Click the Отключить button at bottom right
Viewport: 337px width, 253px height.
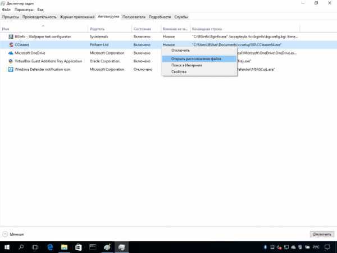[322, 234]
